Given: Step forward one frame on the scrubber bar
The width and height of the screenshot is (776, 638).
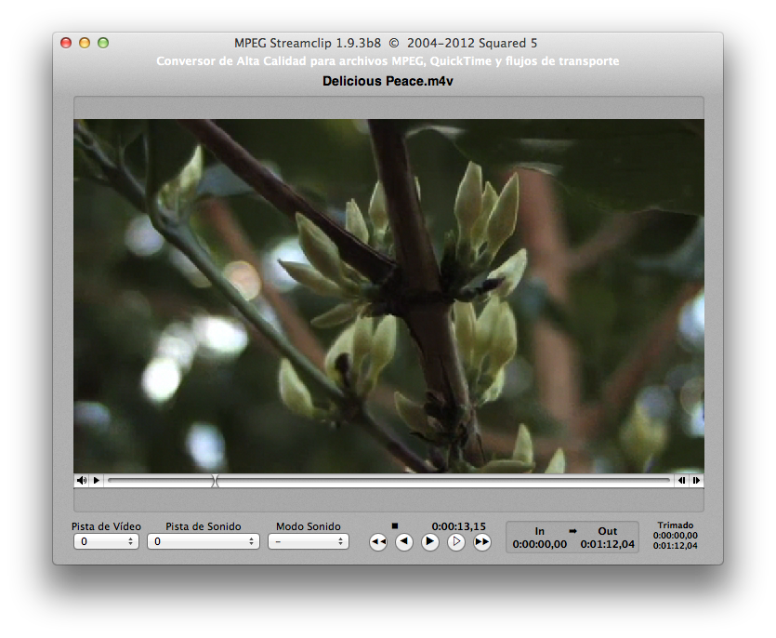Looking at the screenshot, I should 696,481.
